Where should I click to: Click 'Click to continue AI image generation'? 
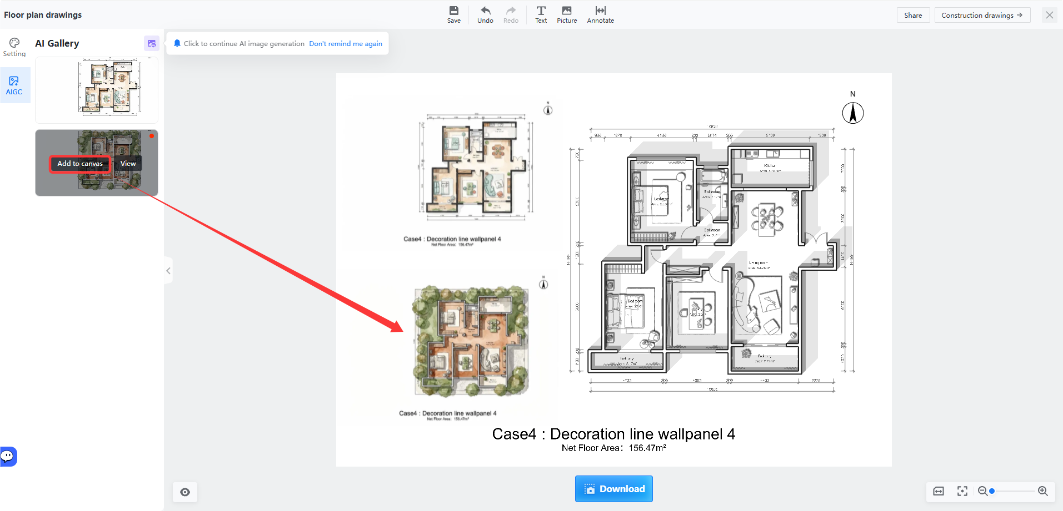(x=244, y=44)
